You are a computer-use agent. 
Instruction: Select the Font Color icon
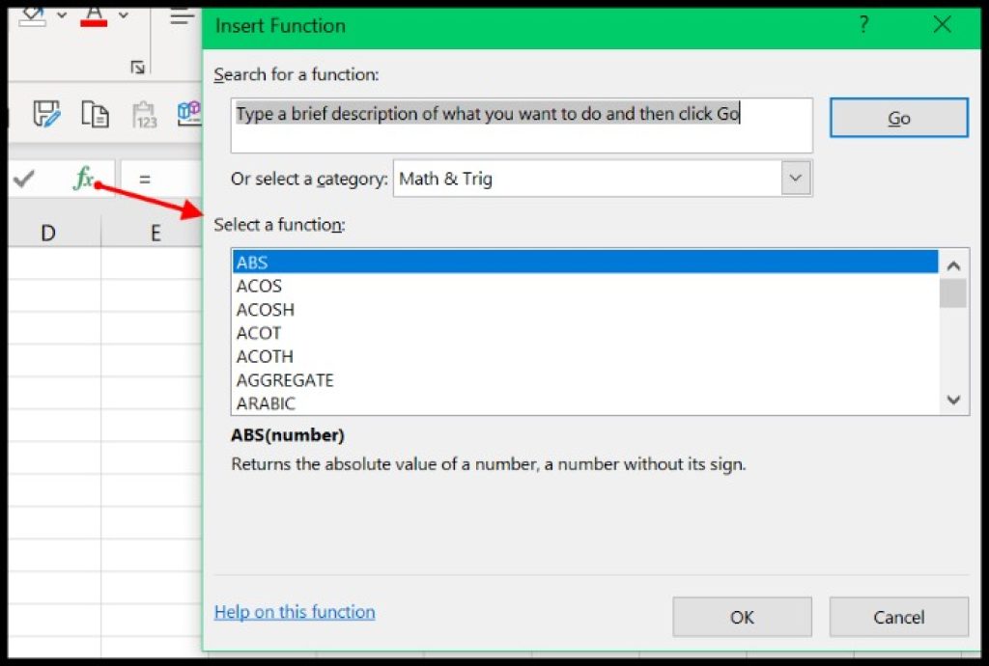(x=94, y=15)
